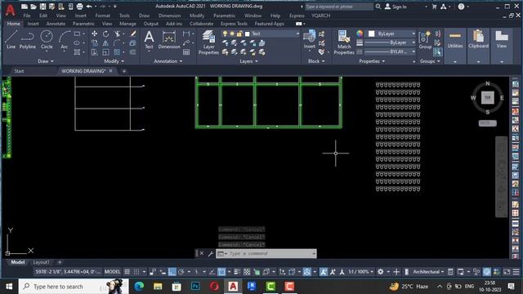This screenshot has width=523, height=294.
Task: Click the Workspace switching gear icon
Action: click(x=381, y=272)
